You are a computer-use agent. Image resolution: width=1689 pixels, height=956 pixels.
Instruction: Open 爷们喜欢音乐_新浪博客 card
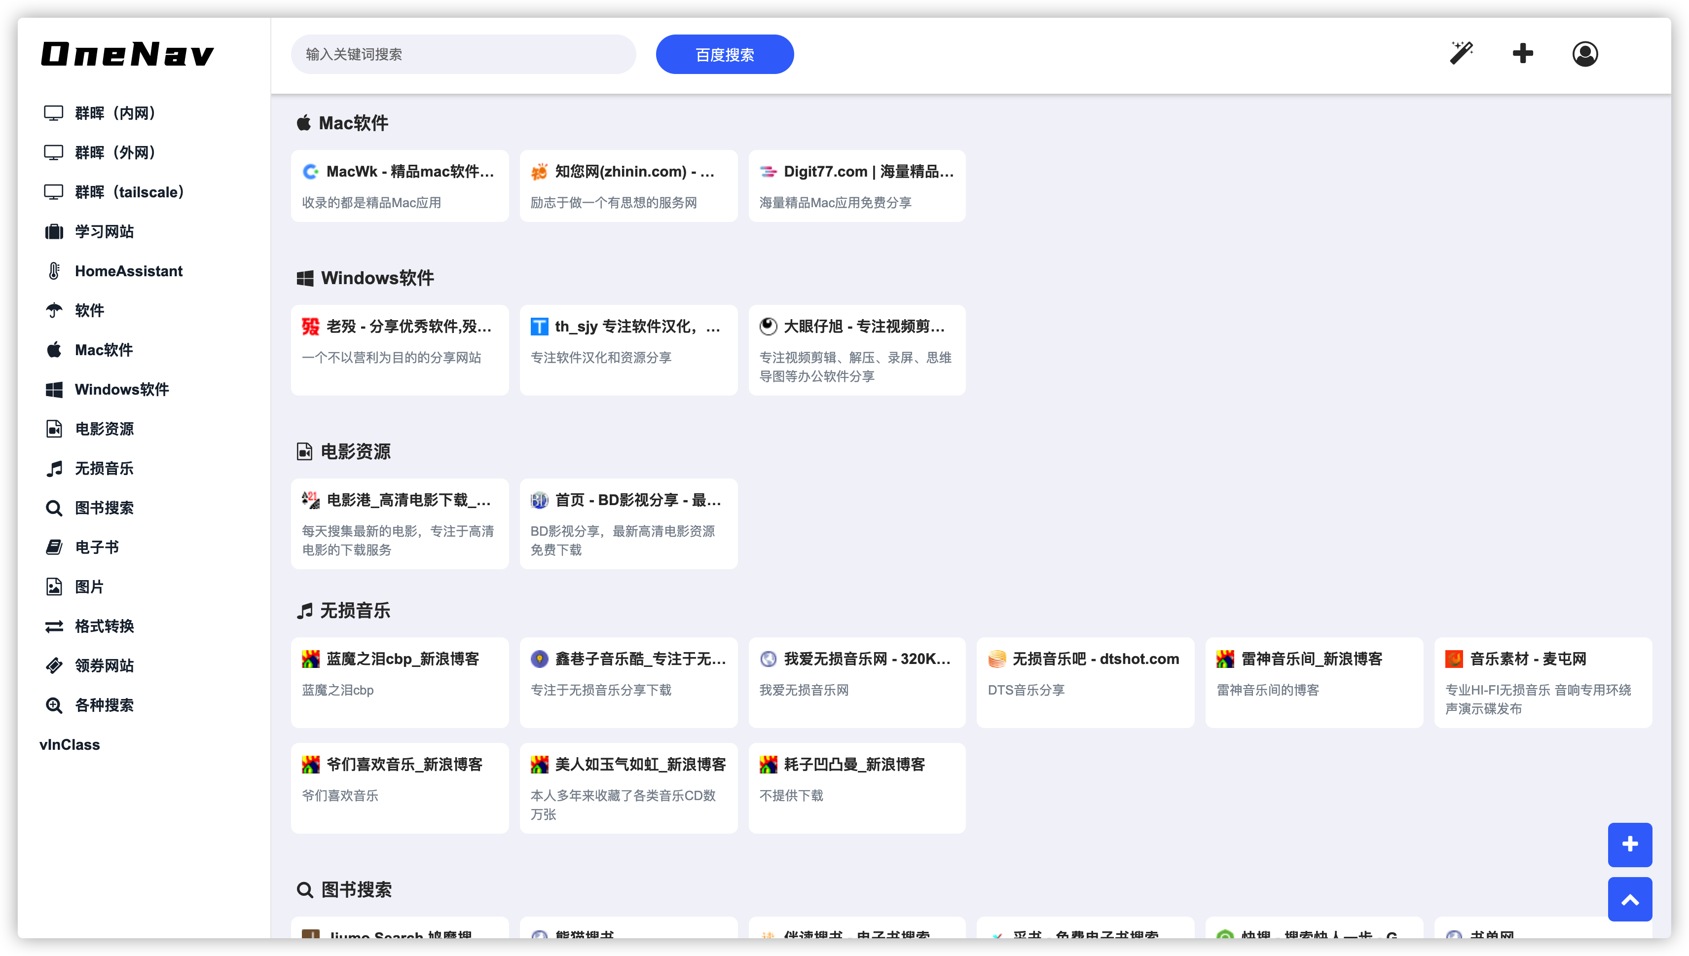click(400, 789)
